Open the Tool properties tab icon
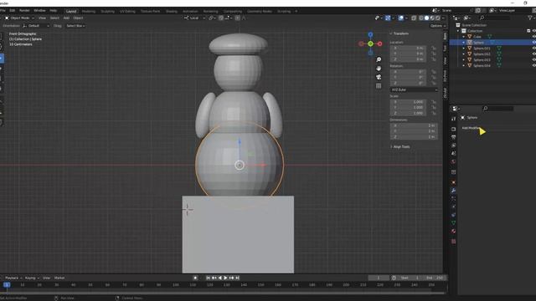Screen dimensions: 536x301 click(454, 119)
